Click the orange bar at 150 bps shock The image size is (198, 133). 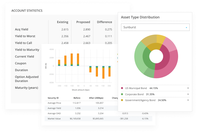pyautogui.click(x=103, y=73)
